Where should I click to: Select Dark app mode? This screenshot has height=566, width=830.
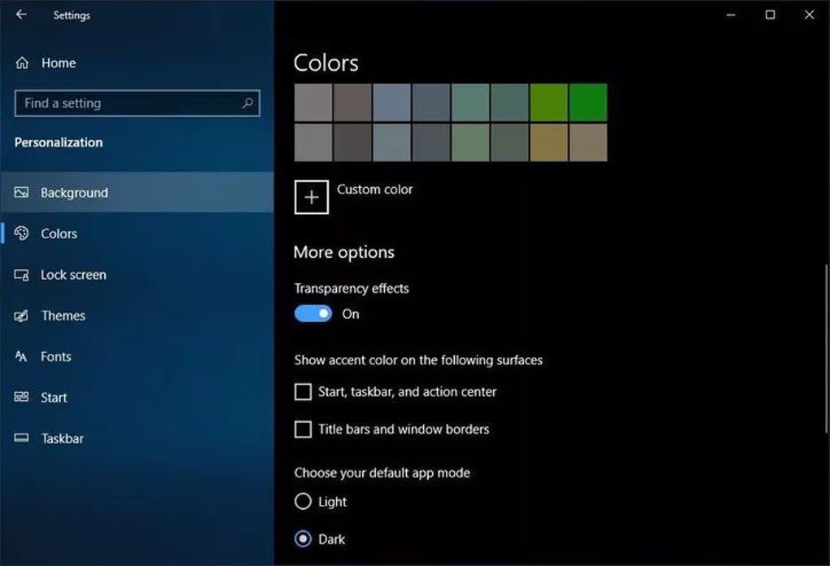click(303, 539)
